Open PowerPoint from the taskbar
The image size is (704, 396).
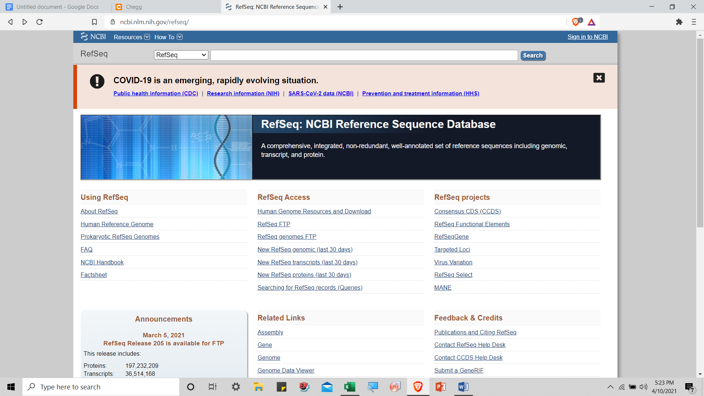[440, 387]
